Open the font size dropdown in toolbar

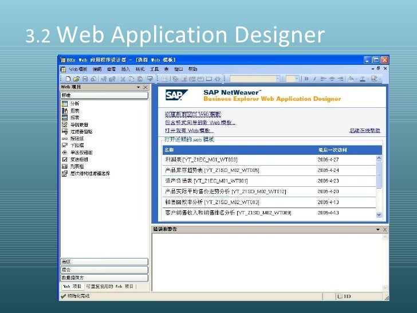[x=297, y=79]
